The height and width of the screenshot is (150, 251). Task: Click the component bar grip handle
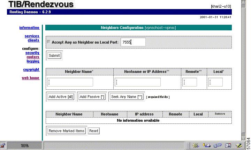[188, 145]
